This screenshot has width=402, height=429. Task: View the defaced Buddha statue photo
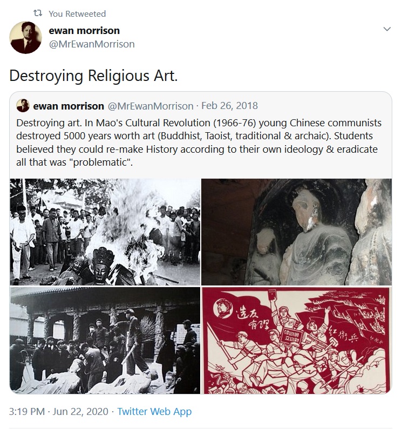296,232
